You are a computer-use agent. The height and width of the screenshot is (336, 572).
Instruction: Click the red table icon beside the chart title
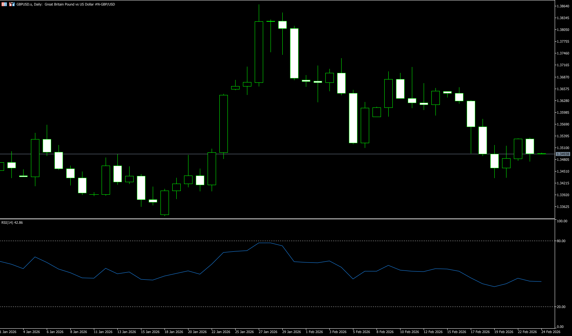click(x=4, y=4)
